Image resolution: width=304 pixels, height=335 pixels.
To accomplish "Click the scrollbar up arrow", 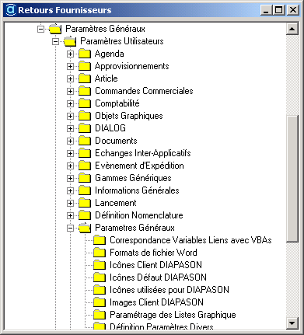I will tap(292, 29).
